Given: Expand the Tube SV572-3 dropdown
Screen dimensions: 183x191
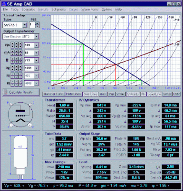Looking at the screenshot, I should coord(25,25).
